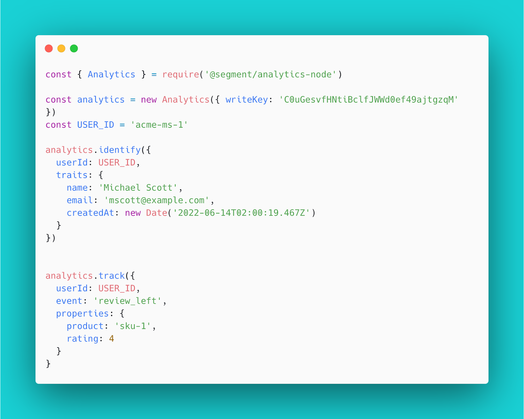Click the Date constructor keyword
This screenshot has width=524, height=419.
pyautogui.click(x=157, y=213)
